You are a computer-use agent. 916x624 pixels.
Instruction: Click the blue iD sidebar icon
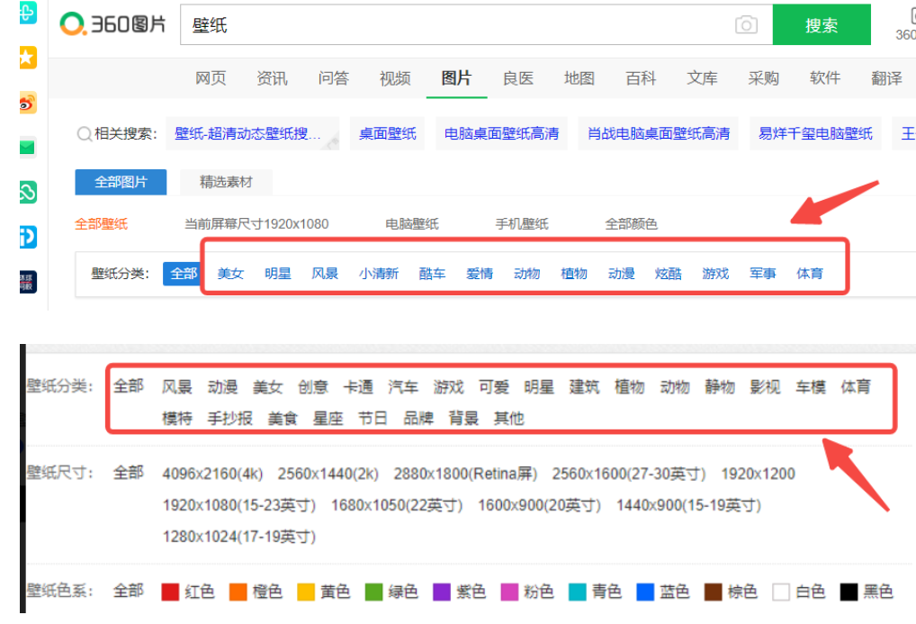pyautogui.click(x=28, y=237)
